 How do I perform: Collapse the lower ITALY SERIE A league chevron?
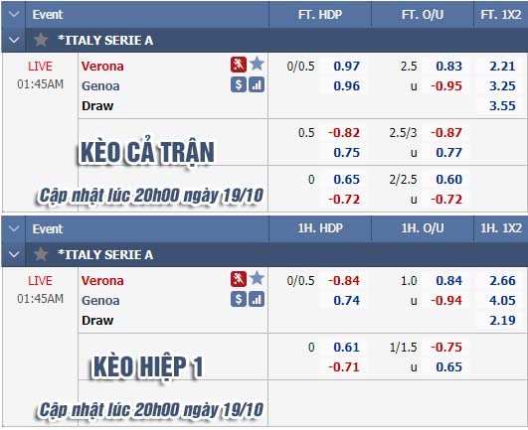coord(14,254)
